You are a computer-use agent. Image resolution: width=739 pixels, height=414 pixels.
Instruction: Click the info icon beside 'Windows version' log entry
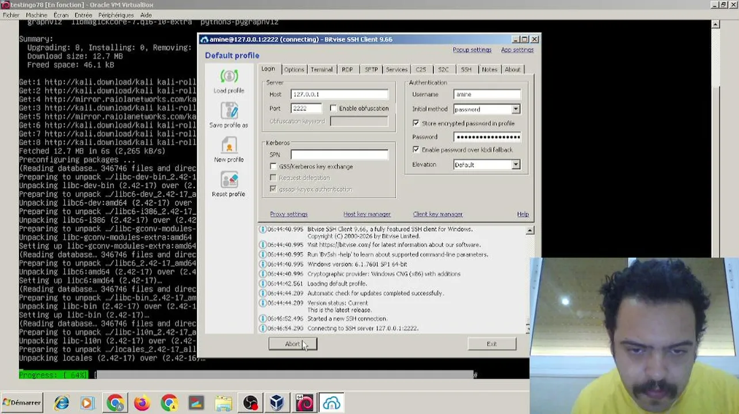[x=262, y=264]
